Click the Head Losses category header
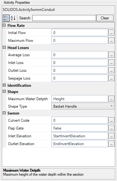 pos(18,48)
